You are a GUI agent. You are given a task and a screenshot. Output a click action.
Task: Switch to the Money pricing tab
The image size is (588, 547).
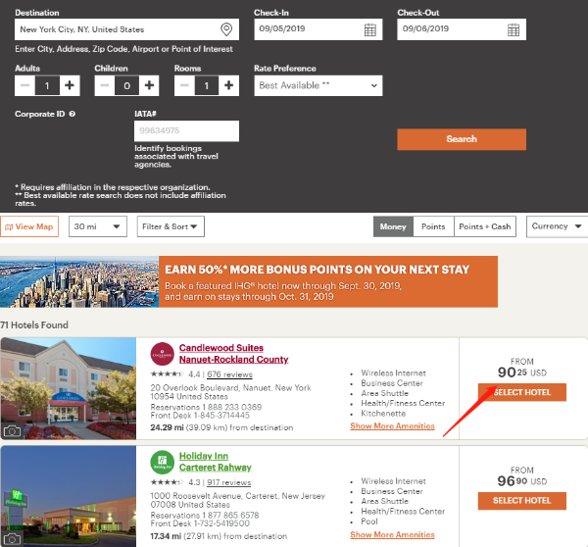click(x=393, y=226)
